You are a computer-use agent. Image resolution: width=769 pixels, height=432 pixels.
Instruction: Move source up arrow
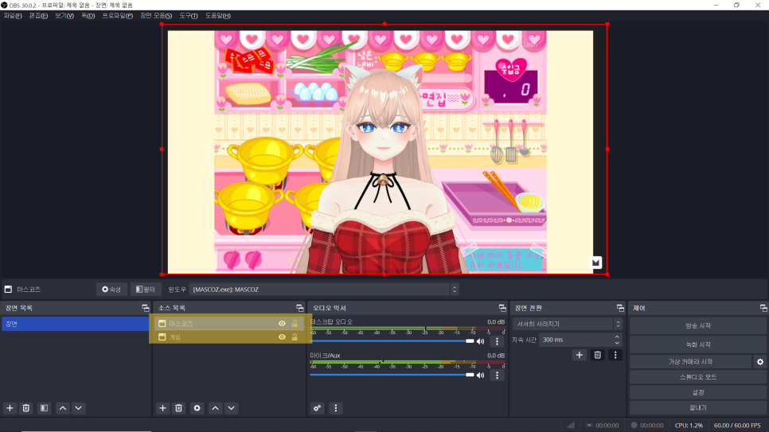(x=215, y=408)
